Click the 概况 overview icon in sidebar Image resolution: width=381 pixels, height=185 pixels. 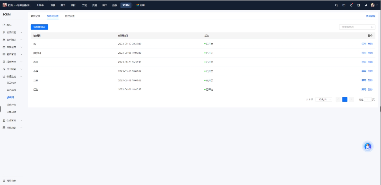pos(4,25)
